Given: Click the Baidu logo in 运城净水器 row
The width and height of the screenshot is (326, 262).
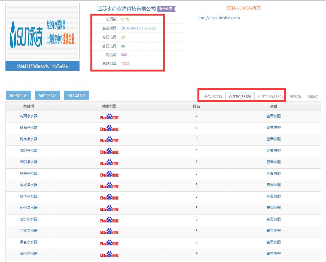Looking at the screenshot, I should point(109,186).
